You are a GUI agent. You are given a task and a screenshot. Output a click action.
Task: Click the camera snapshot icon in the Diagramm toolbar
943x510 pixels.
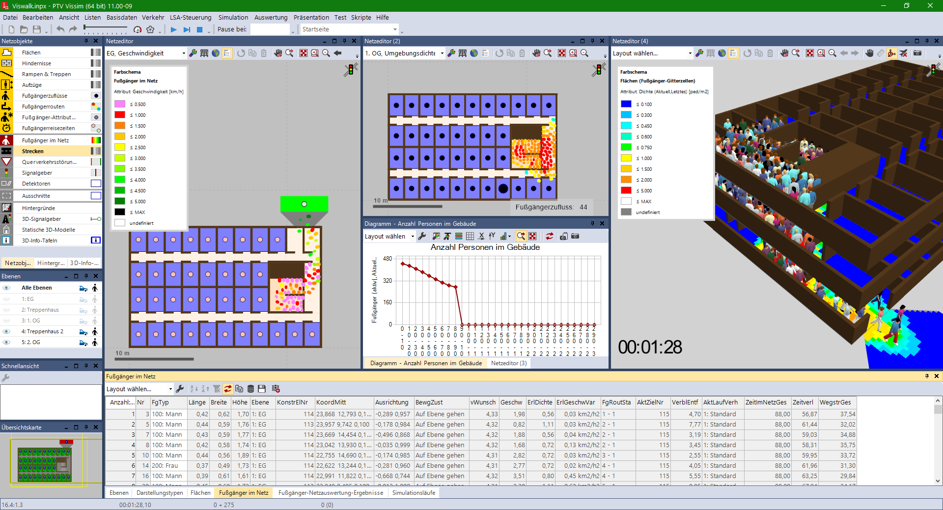click(564, 236)
